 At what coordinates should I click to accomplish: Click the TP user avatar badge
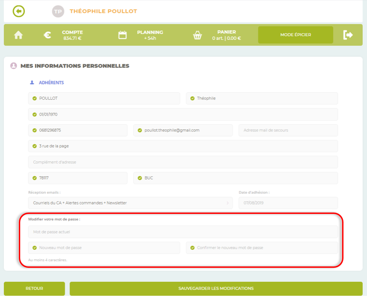pos(58,11)
